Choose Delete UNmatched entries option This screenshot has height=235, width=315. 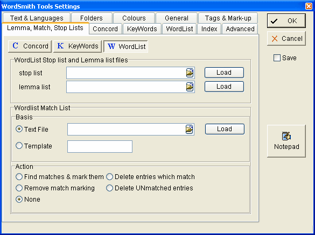click(x=109, y=188)
